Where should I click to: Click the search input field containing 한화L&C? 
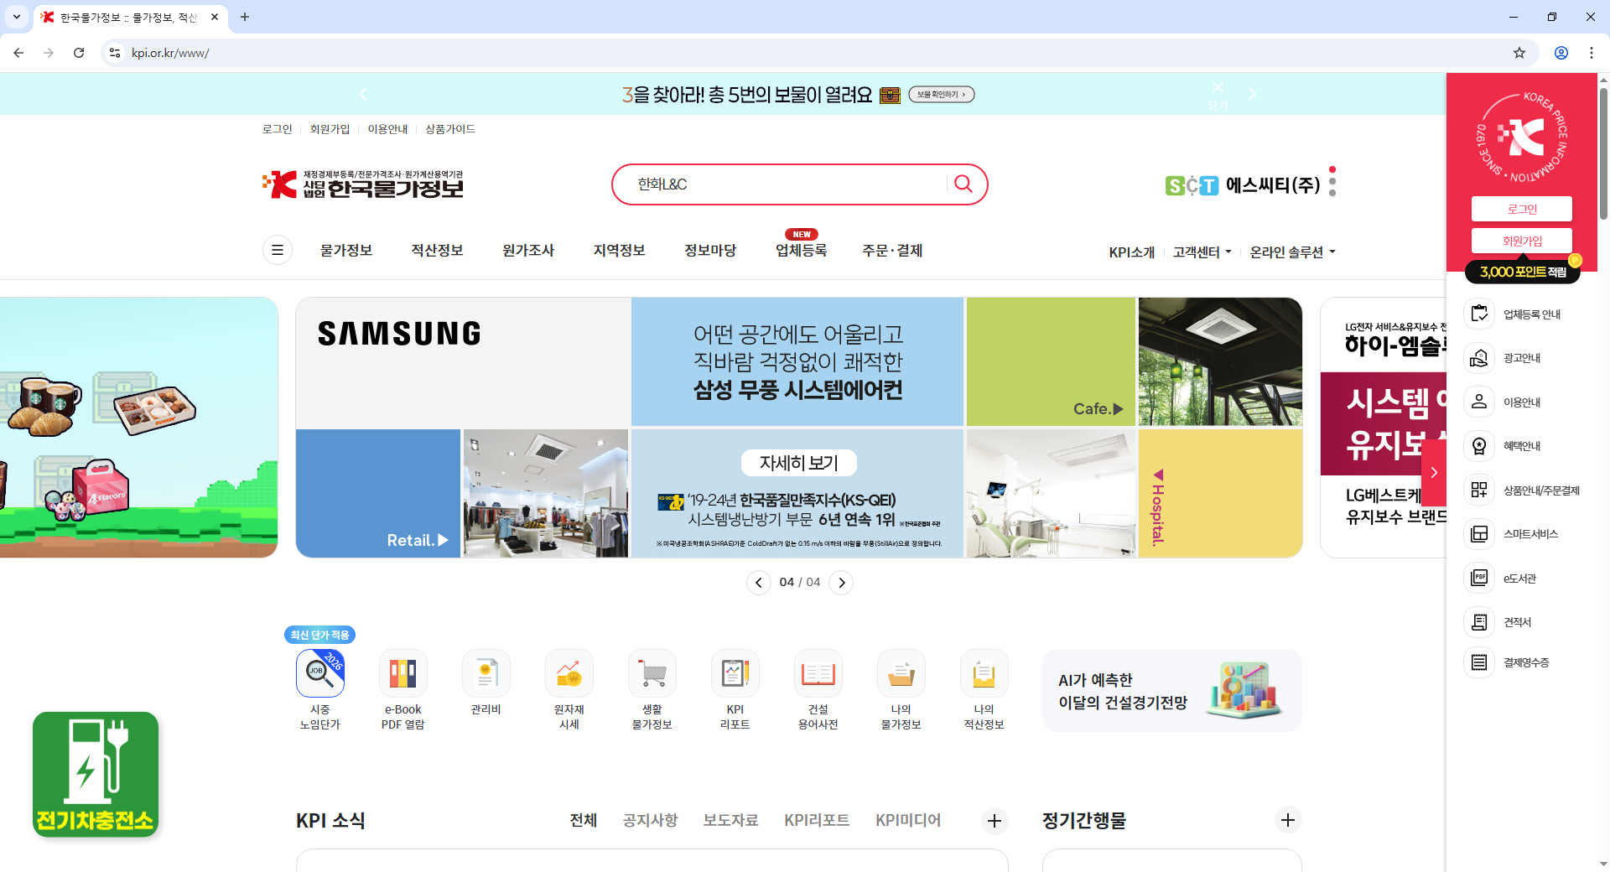[788, 184]
